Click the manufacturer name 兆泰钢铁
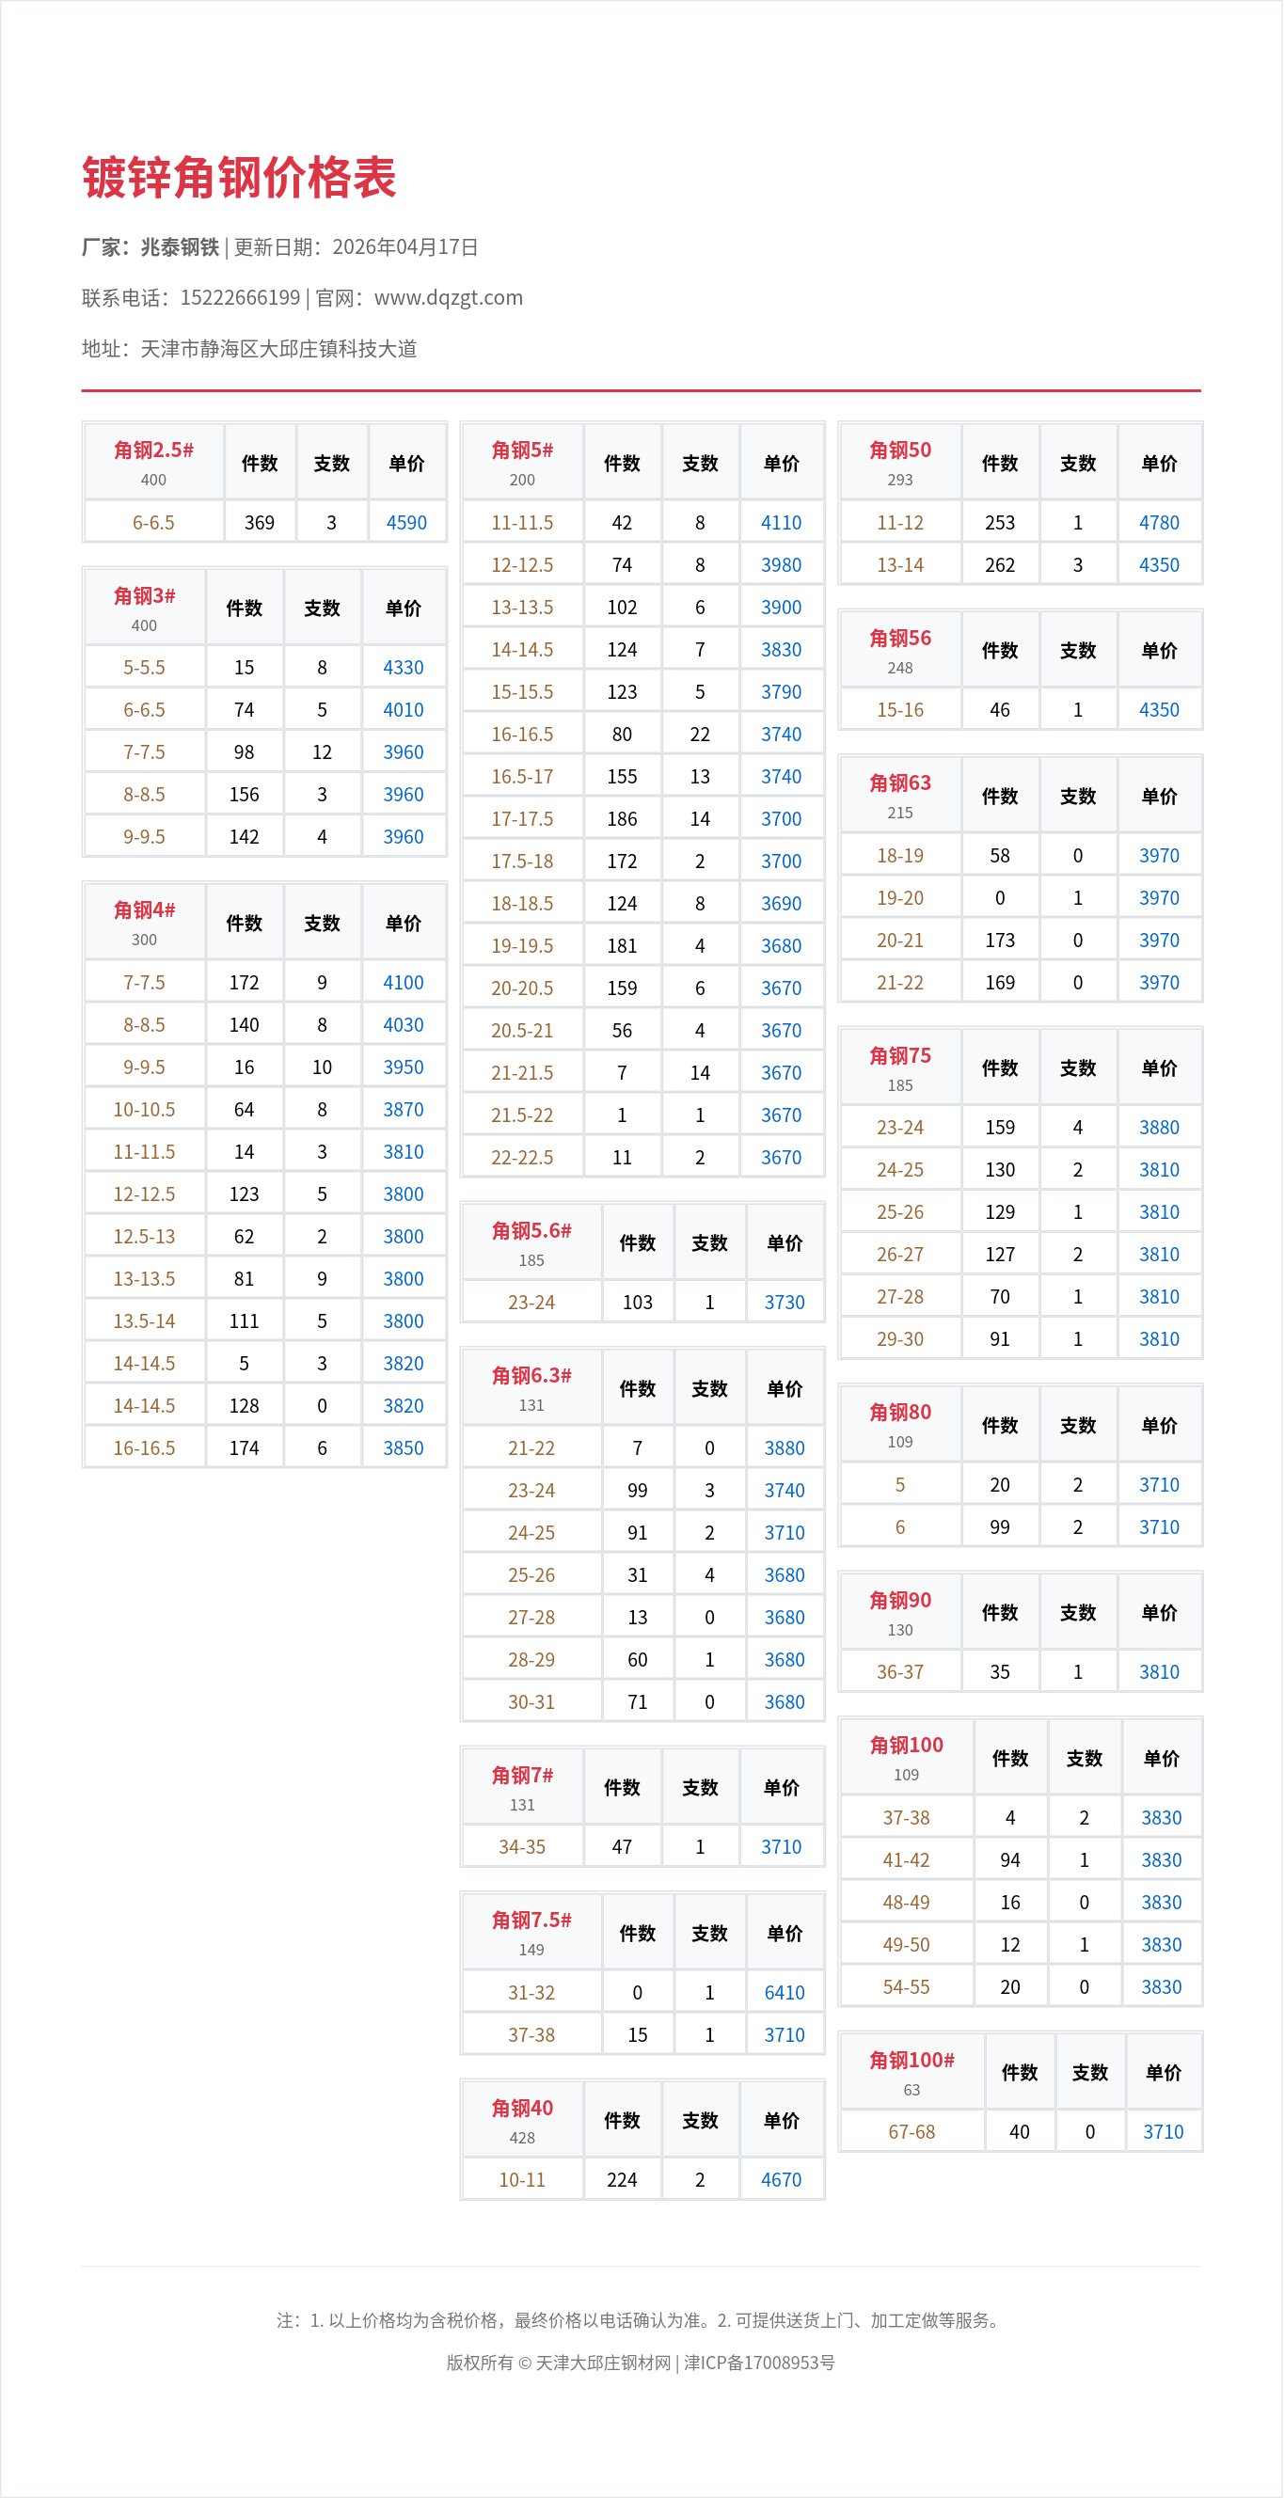1284x2498 pixels. (x=181, y=247)
